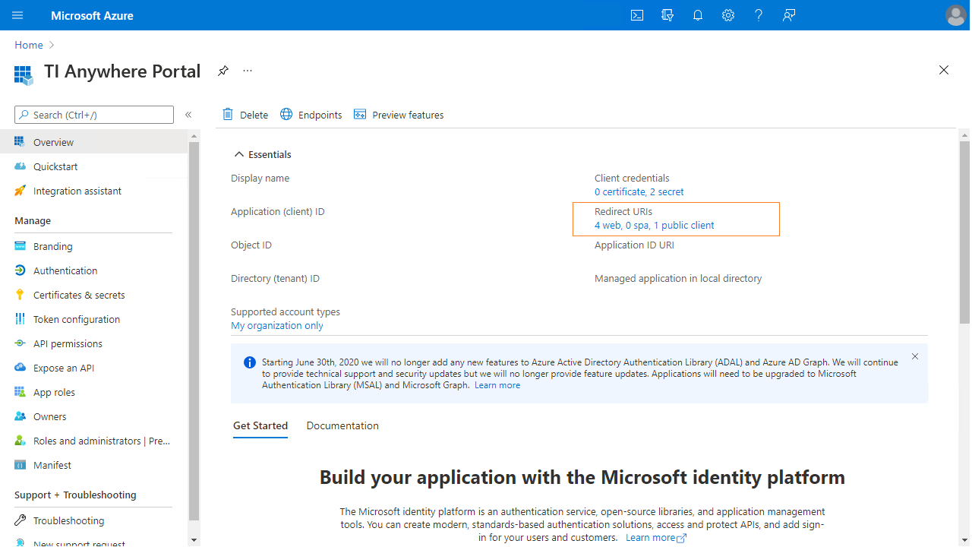Image resolution: width=972 pixels, height=547 pixels.
Task: Open the Directory and subscription filter icon
Action: click(667, 15)
